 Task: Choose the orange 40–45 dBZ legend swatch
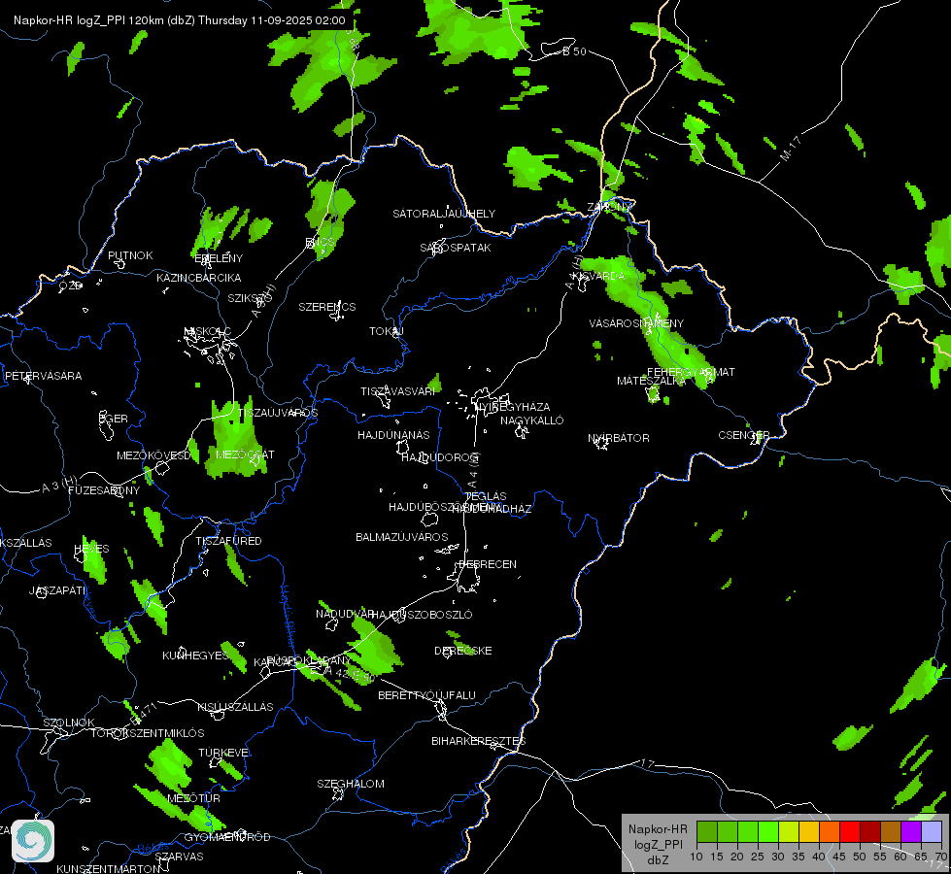click(x=830, y=832)
